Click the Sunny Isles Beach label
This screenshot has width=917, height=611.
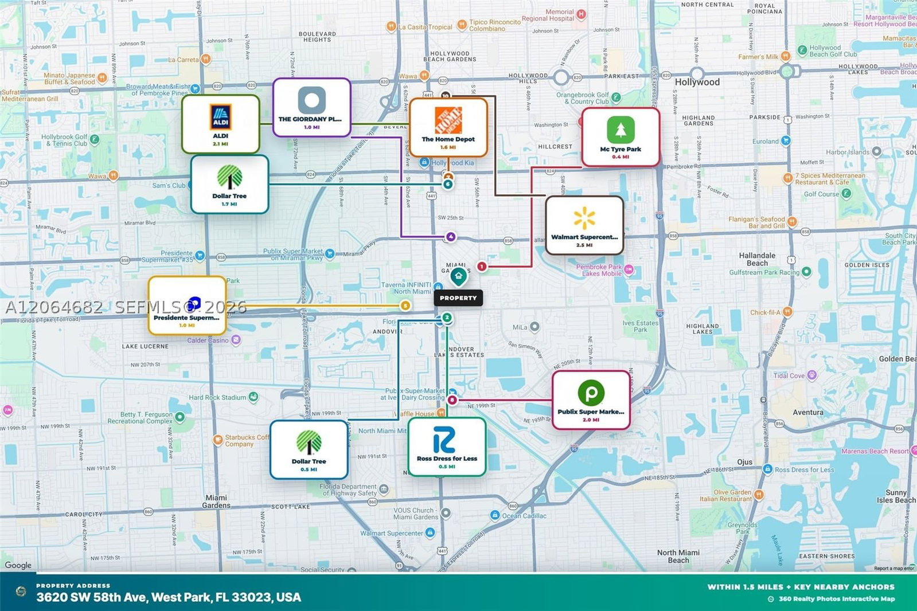896,496
